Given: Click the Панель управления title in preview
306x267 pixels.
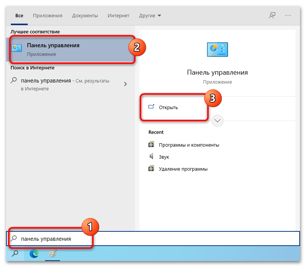Looking at the screenshot, I should pos(217,72).
